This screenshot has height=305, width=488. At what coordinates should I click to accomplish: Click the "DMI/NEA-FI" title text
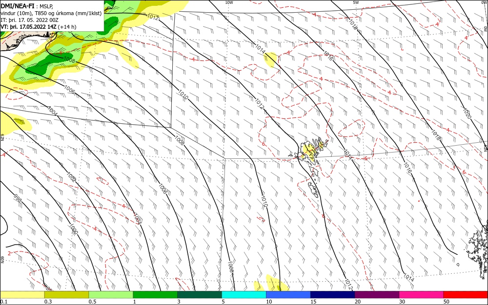point(18,5)
